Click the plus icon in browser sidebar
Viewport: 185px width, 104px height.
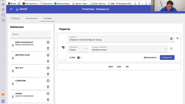pos(3,90)
